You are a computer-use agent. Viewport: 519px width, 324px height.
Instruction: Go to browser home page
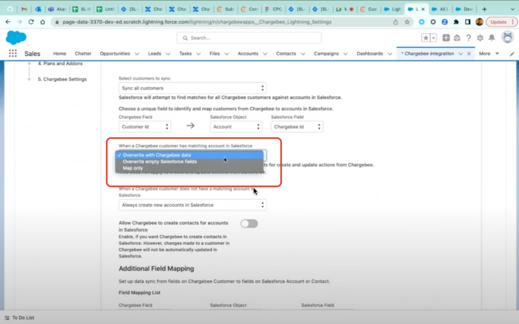tap(42, 22)
